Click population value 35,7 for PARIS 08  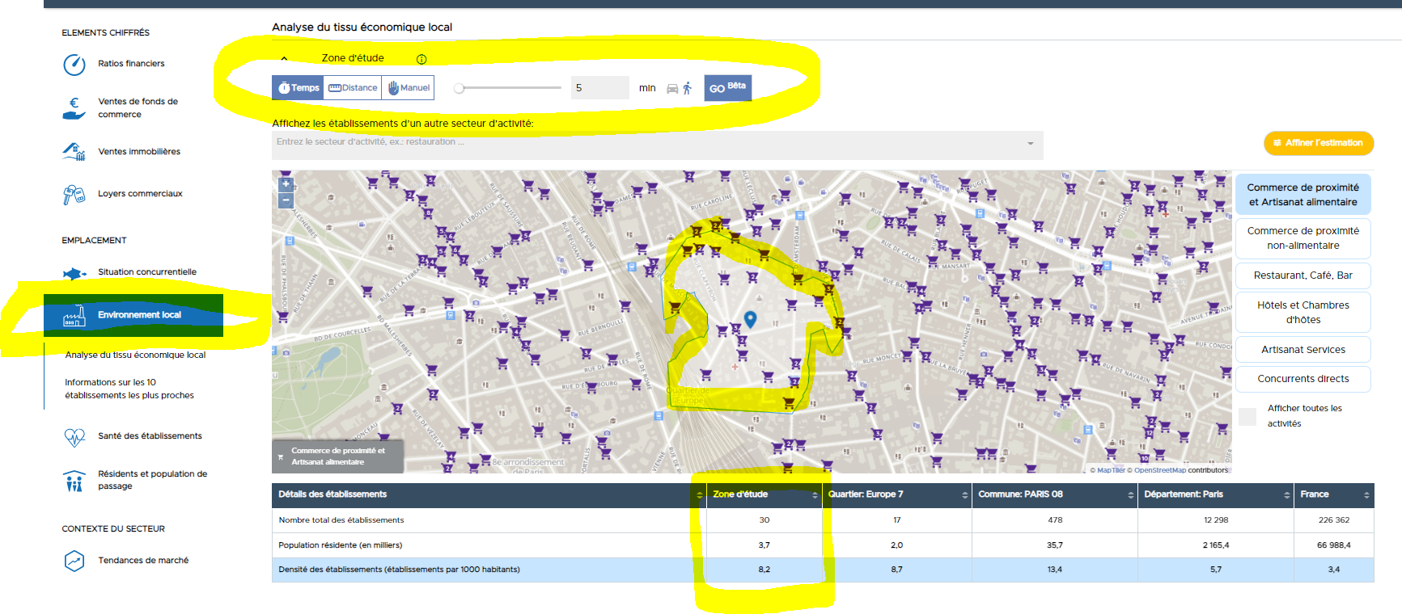(1055, 545)
